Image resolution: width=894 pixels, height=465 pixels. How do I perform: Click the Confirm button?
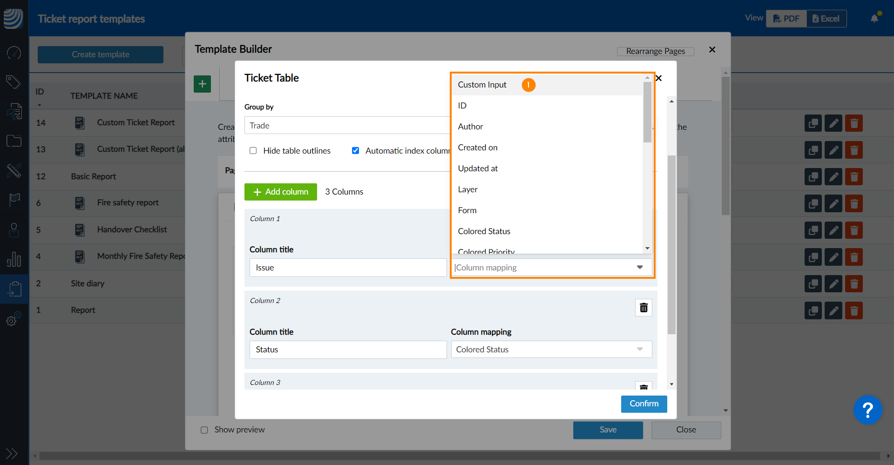643,404
